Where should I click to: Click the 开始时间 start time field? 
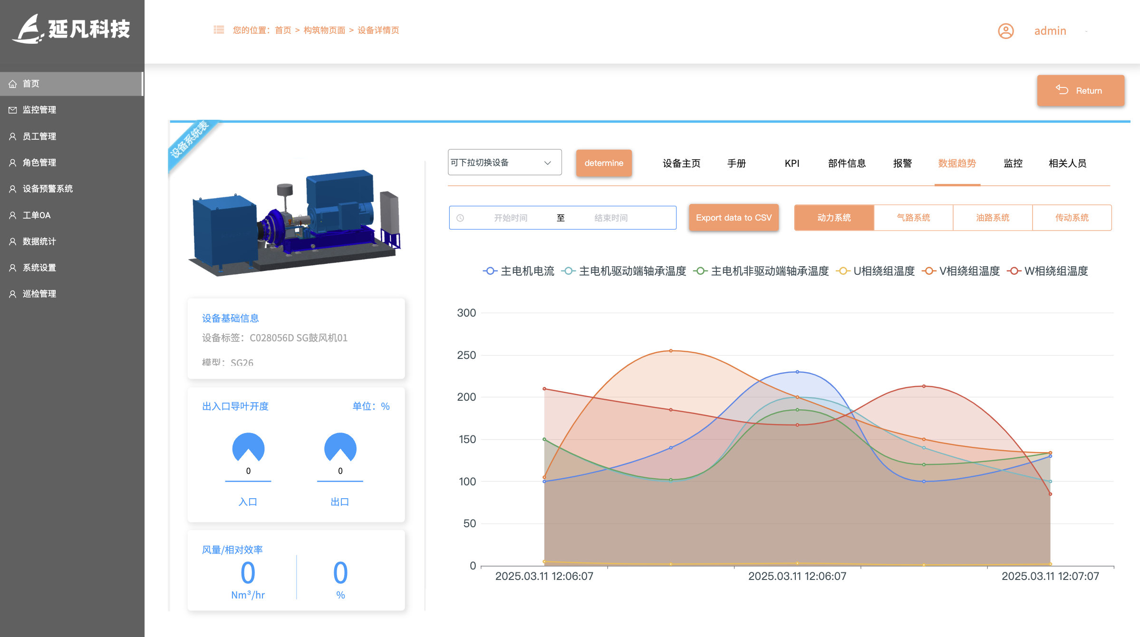pos(511,218)
